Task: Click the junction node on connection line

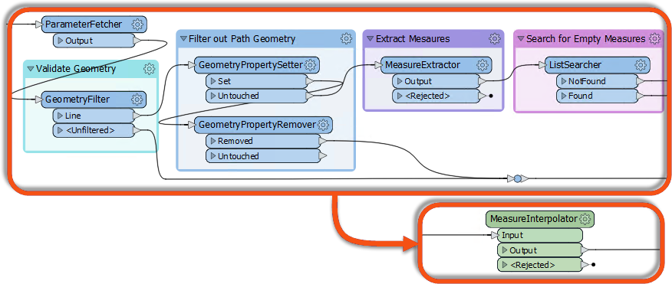Action: click(518, 179)
